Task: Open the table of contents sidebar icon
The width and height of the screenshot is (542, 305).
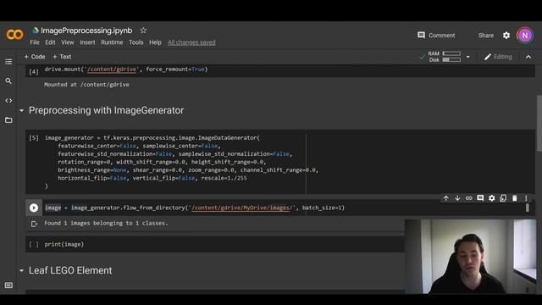Action: pos(8,62)
